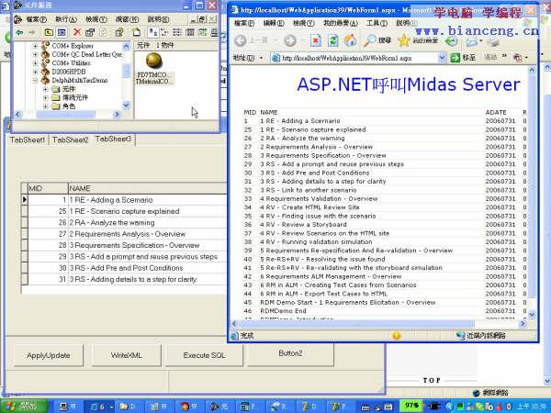551x413 pixels.
Task: Expand D2006HPDB tree node
Action: tap(35, 72)
